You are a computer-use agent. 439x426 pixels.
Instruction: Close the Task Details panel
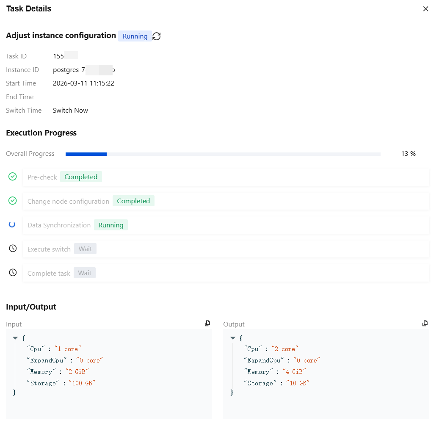pos(426,9)
